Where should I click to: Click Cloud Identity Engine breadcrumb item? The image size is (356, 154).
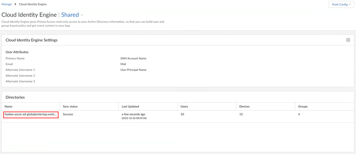click(33, 4)
